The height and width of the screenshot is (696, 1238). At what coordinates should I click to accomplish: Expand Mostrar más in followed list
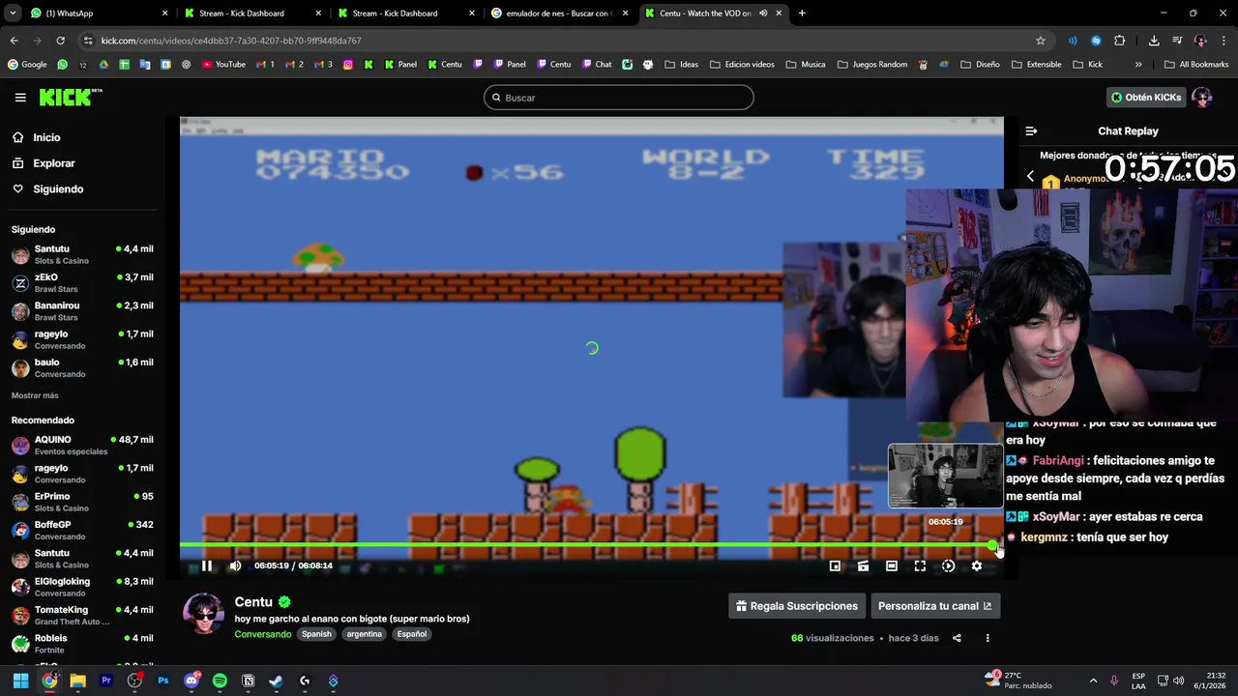(35, 395)
